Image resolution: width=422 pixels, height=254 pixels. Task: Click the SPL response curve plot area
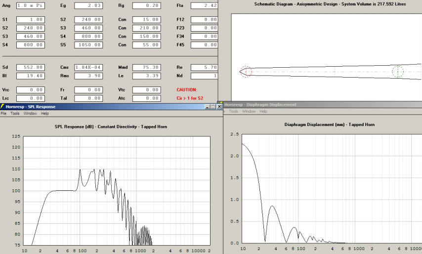(x=117, y=191)
